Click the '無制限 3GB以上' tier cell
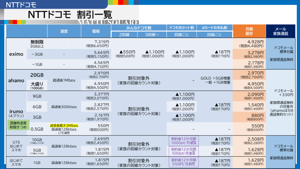300x169 pixels. click(37, 44)
